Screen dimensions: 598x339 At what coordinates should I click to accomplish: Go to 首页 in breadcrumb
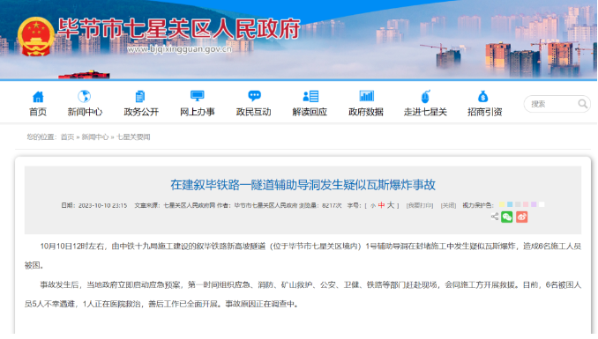[68, 137]
